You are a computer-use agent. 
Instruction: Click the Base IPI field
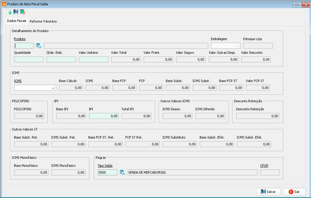coord(71,116)
